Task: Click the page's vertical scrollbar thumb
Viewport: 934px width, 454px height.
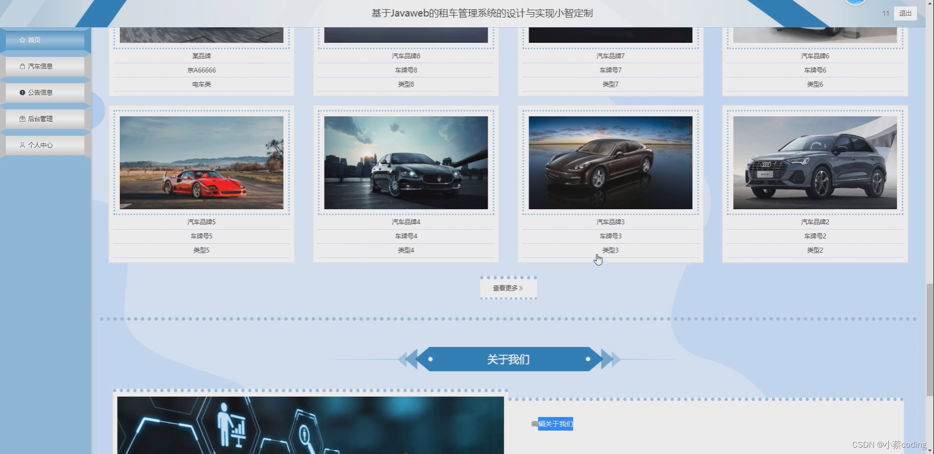Action: [x=930, y=340]
